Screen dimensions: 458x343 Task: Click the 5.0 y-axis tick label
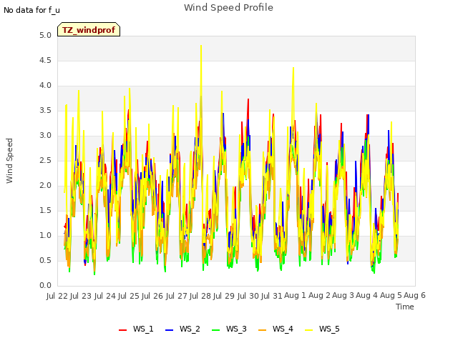click(x=45, y=36)
